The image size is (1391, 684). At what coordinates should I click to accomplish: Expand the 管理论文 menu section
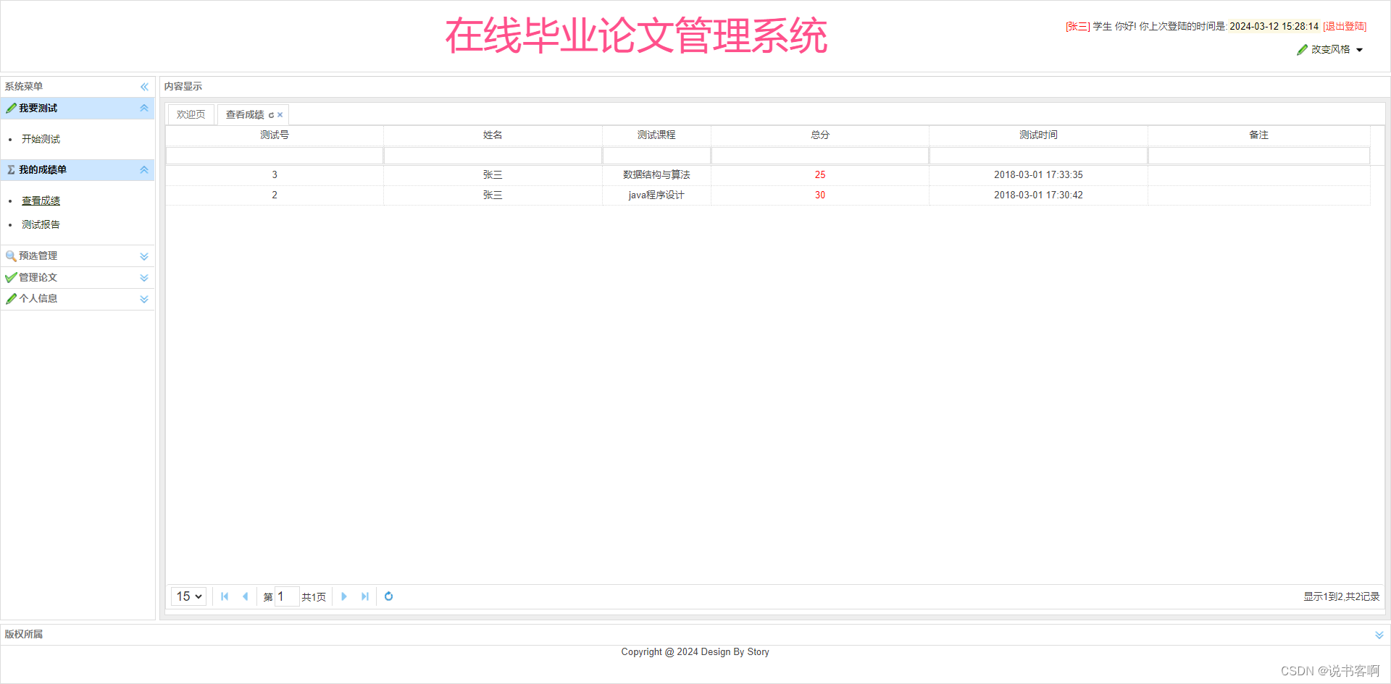pos(144,278)
